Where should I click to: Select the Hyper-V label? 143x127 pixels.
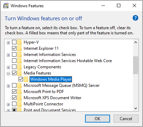[31, 42]
